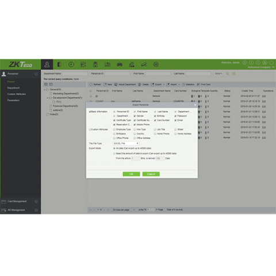The width and height of the screenshot is (276, 276).
Task: Select the Person sidebar menu item
Action: [x=11, y=82]
